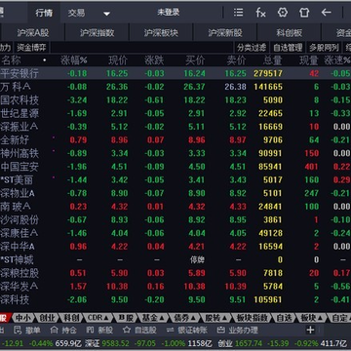Viewport: 351px width, 351px height.
Task: Click the 资金博弈 button
Action: (31, 48)
